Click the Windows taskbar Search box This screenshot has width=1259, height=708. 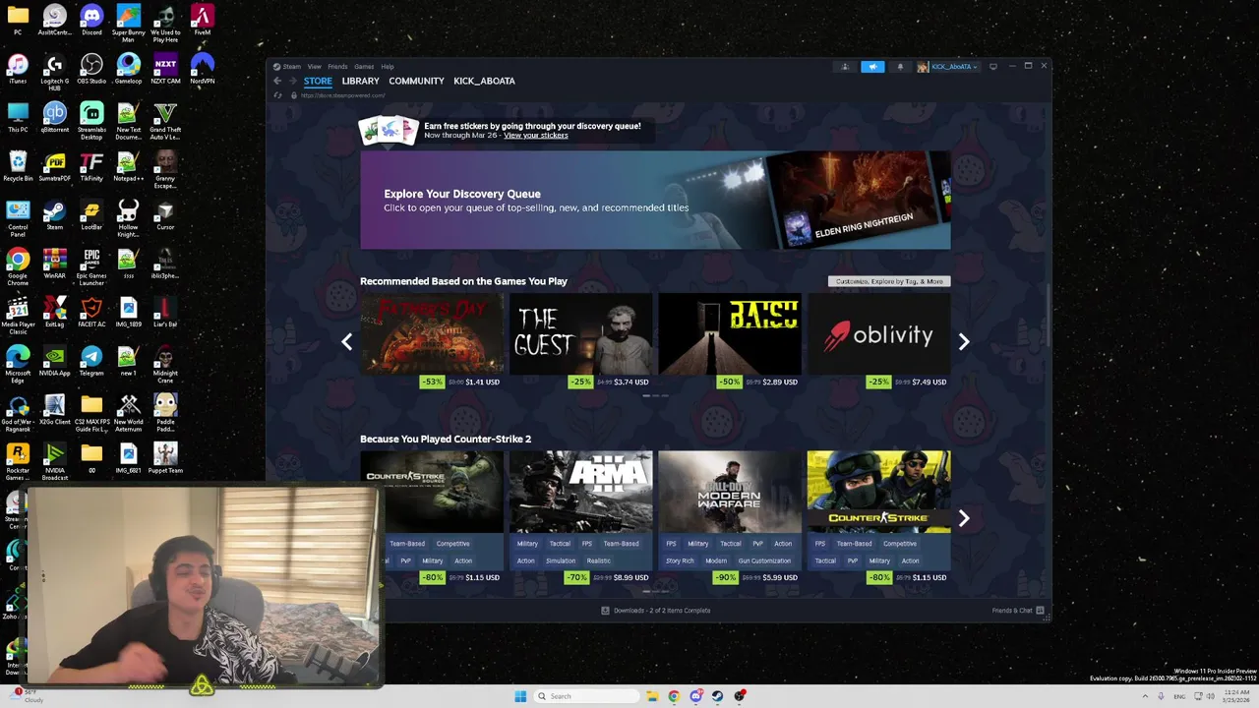(585, 696)
